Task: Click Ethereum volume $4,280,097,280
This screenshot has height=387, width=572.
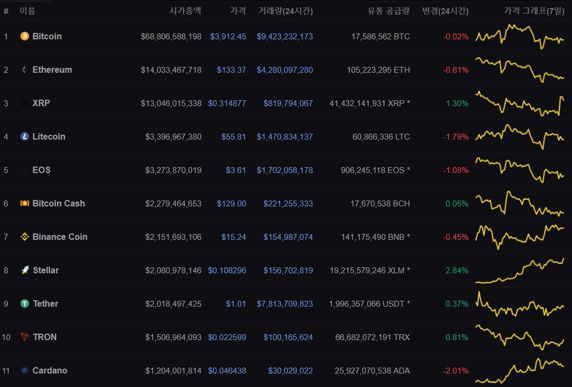Action: tap(285, 70)
